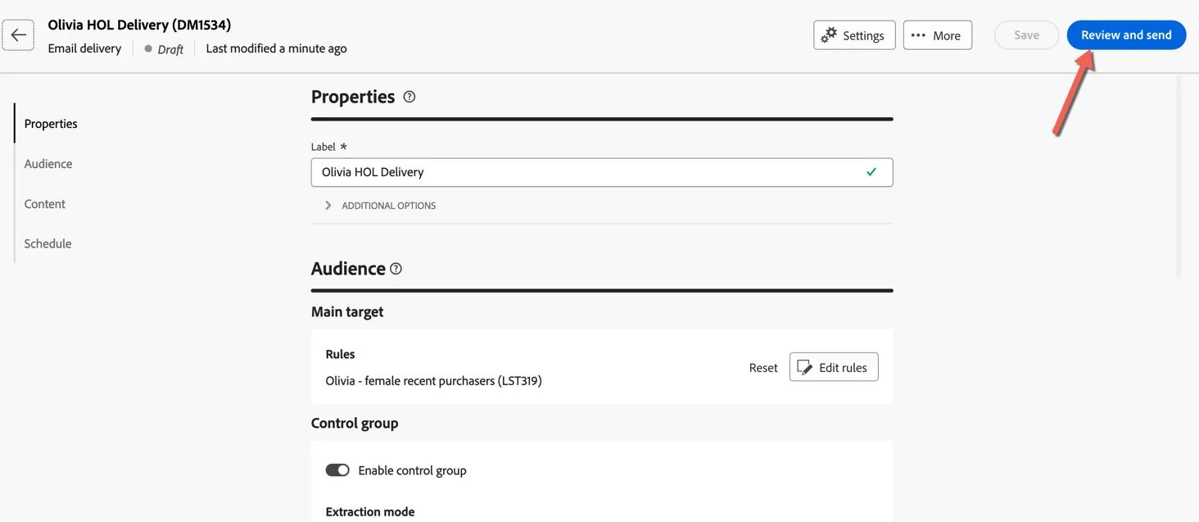Open delivery Settings
The width and height of the screenshot is (1199, 522).
(854, 35)
